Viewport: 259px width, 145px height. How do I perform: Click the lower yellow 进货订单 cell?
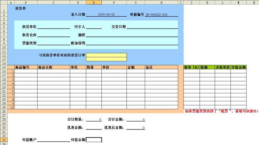[106, 59]
